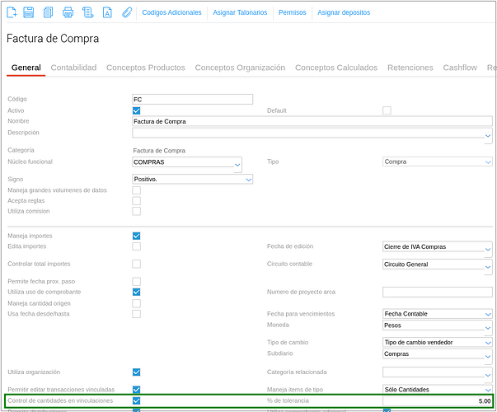Uncheck Control de cantidades en vinculaciones
The height and width of the screenshot is (412, 497).
(137, 400)
